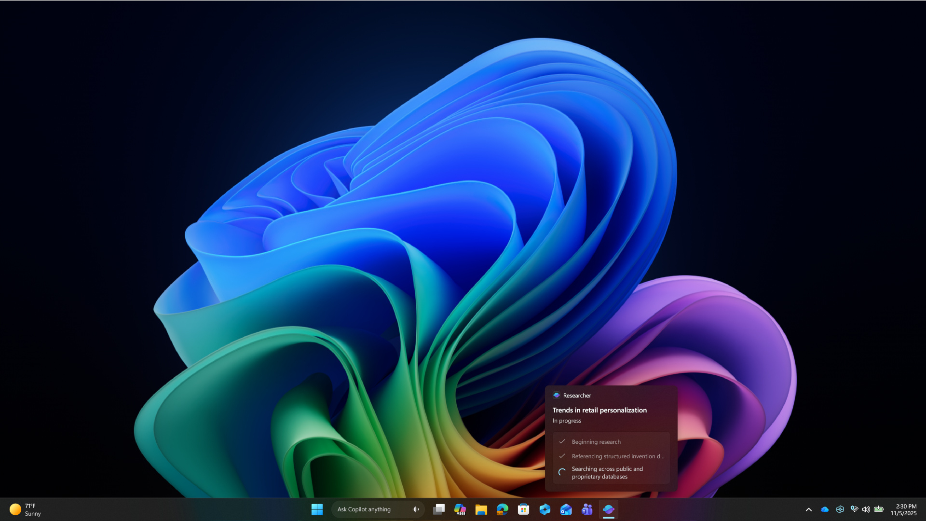The height and width of the screenshot is (521, 926).
Task: Open the Start menu
Action: pos(317,509)
